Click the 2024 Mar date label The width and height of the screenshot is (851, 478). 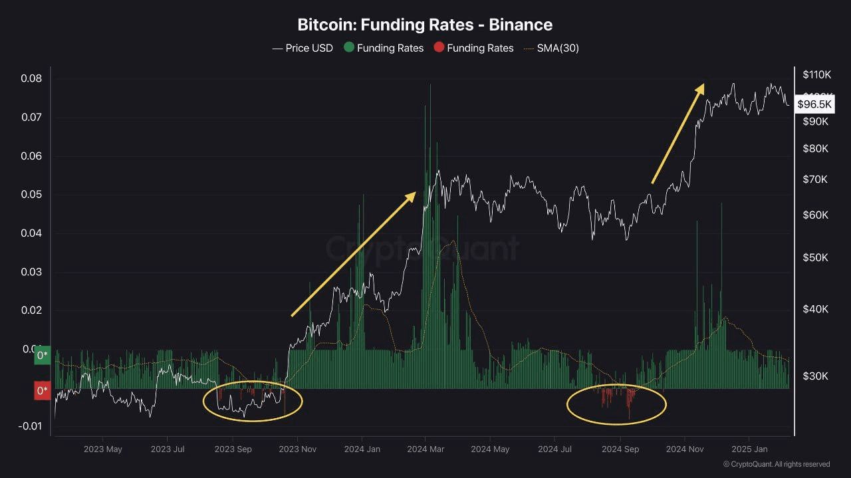(426, 449)
